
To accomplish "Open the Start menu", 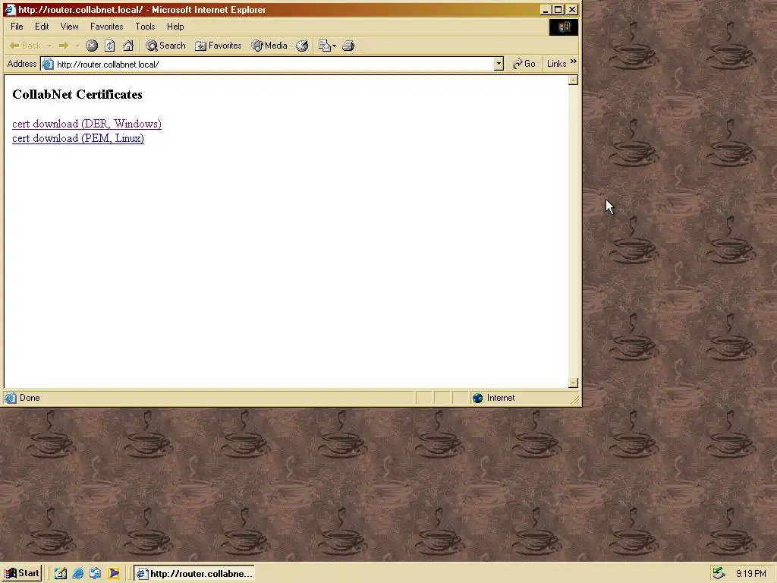I will point(22,574).
